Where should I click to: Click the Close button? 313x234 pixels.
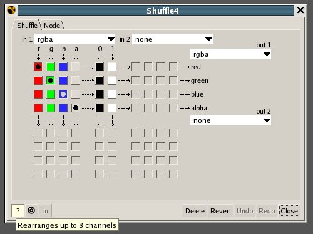(x=289, y=211)
